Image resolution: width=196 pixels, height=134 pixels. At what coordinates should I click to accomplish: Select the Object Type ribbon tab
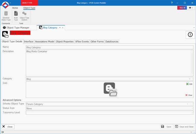pos(29,8)
